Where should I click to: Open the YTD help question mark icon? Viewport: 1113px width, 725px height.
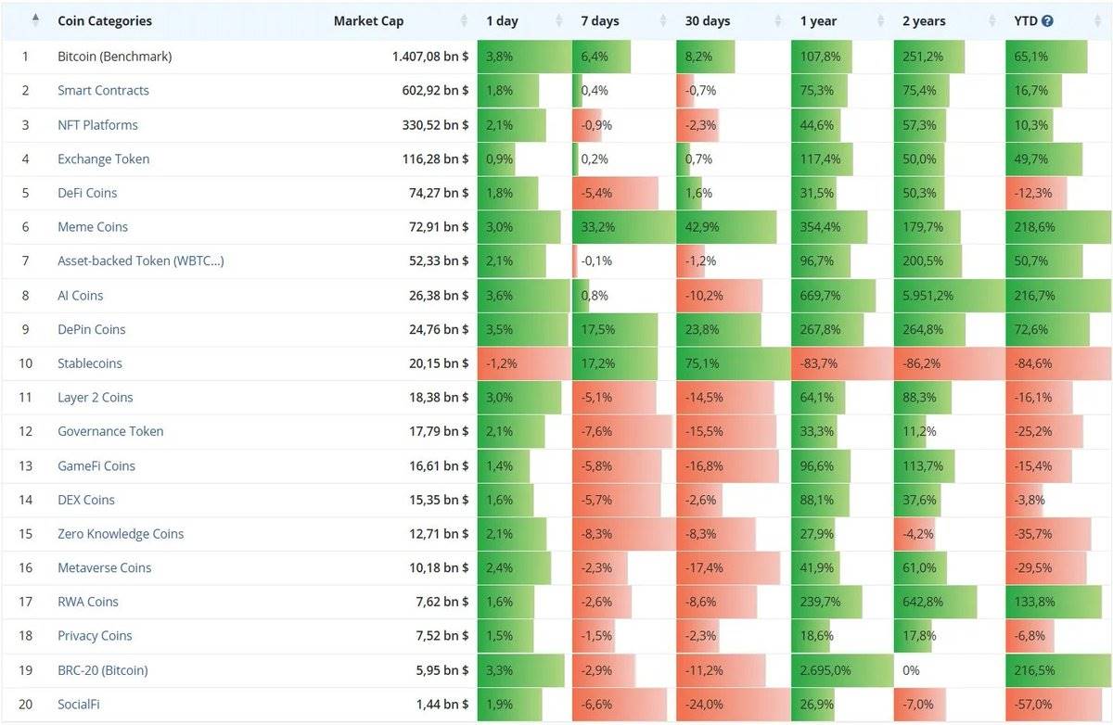point(1047,20)
